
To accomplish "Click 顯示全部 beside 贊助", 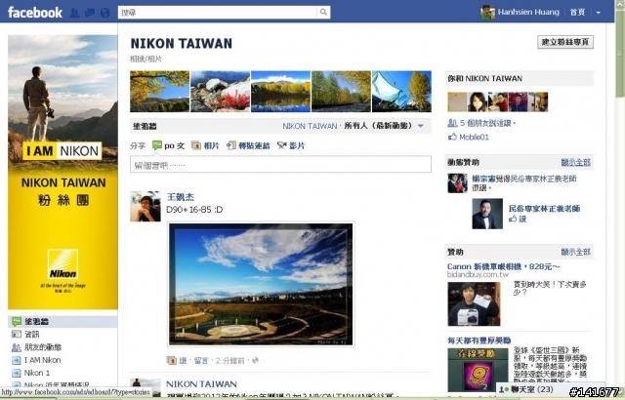I will (575, 252).
